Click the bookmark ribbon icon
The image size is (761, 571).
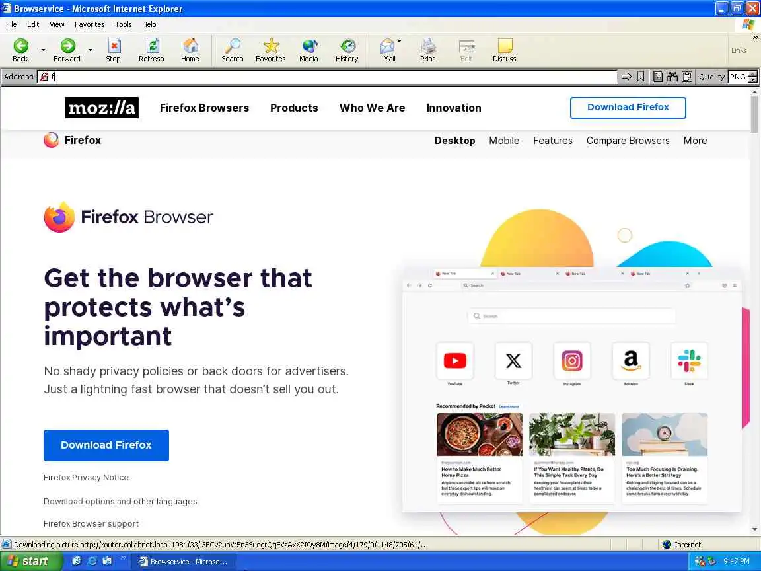click(x=641, y=77)
